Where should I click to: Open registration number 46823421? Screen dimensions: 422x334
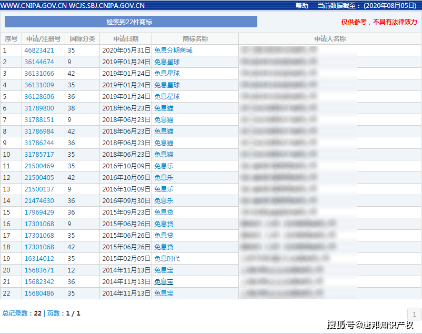coord(39,50)
